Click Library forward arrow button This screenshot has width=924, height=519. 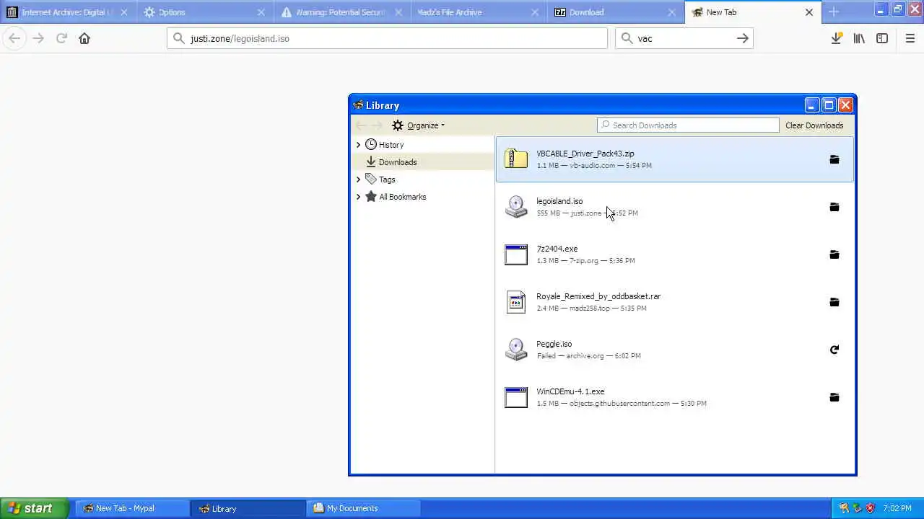pos(377,125)
